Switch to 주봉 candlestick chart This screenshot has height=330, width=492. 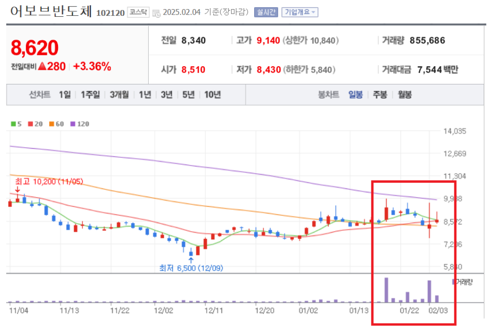click(380, 94)
